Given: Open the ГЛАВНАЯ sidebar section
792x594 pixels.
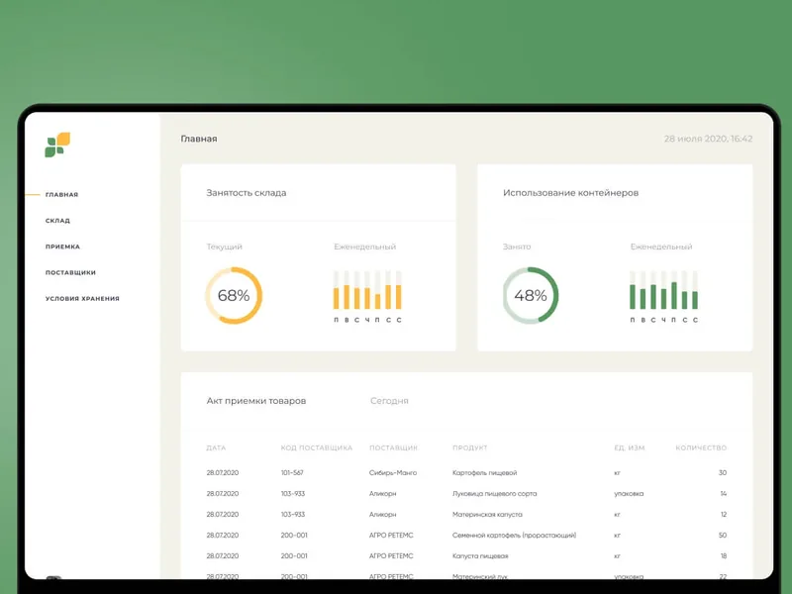Looking at the screenshot, I should tap(61, 194).
